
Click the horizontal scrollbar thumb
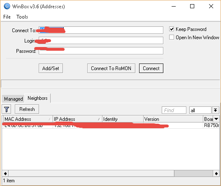pyautogui.click(x=193, y=174)
